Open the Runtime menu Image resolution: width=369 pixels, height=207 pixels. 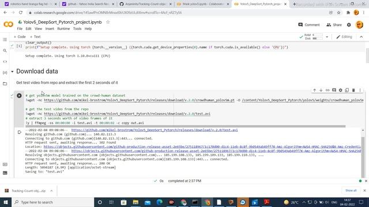[x=63, y=29]
